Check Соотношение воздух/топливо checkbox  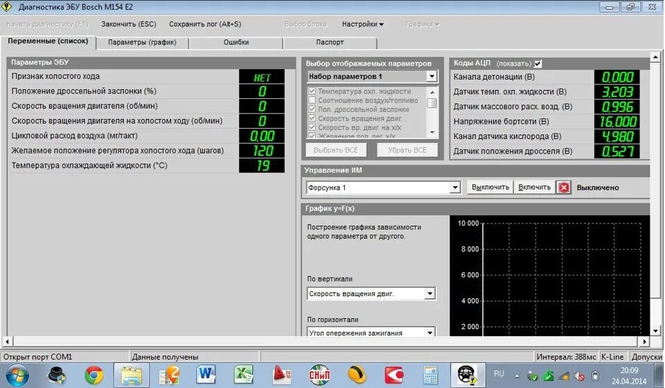click(x=312, y=100)
